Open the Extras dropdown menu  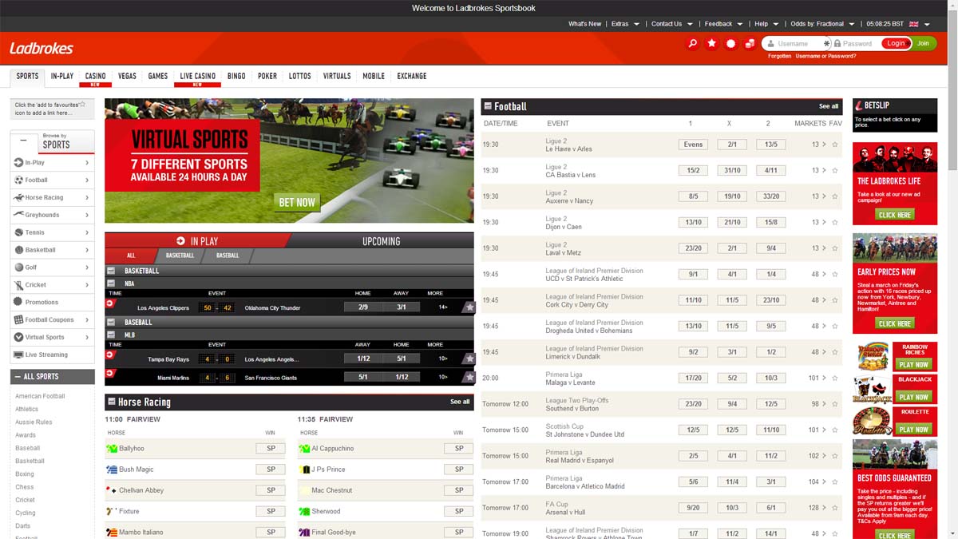pyautogui.click(x=625, y=24)
